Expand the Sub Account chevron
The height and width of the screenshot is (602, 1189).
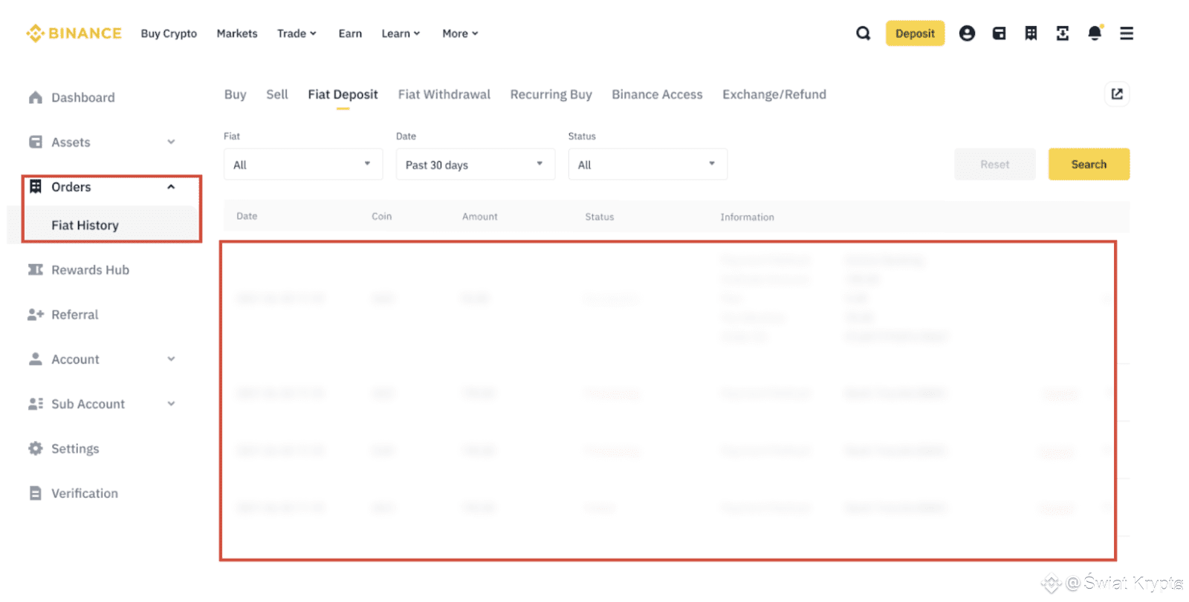171,404
